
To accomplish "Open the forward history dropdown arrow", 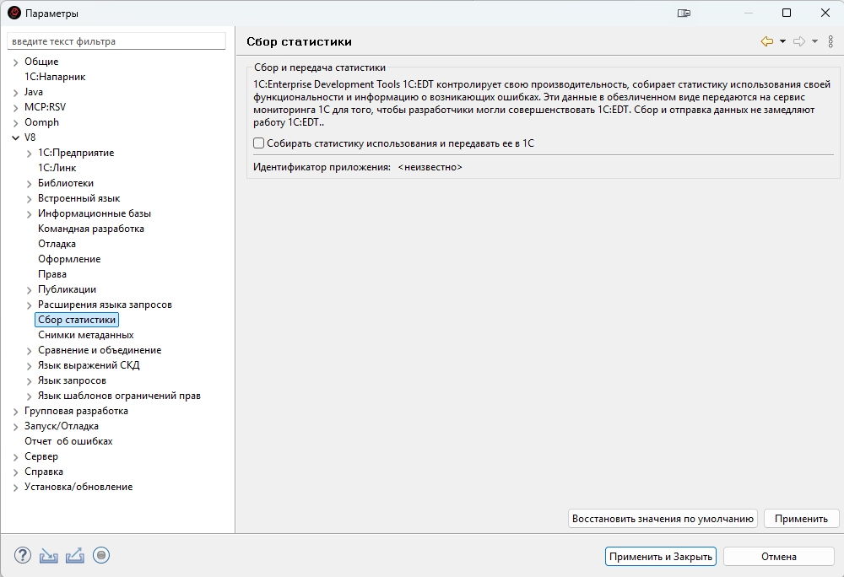I will coord(815,41).
